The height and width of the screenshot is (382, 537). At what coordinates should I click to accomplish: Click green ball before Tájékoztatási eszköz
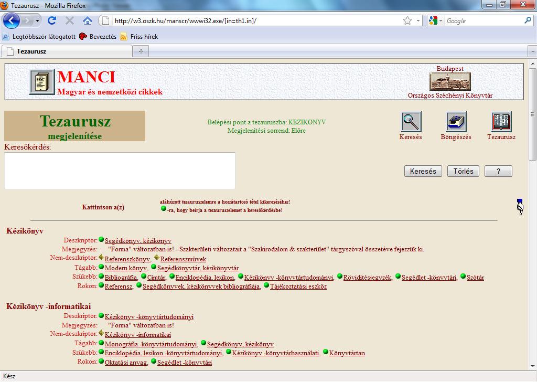(x=266, y=285)
